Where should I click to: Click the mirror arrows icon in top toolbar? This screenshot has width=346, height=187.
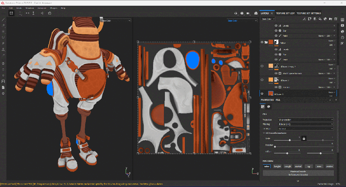tap(27, 13)
